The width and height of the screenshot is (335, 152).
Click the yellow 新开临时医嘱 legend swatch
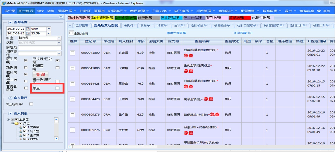point(102,18)
